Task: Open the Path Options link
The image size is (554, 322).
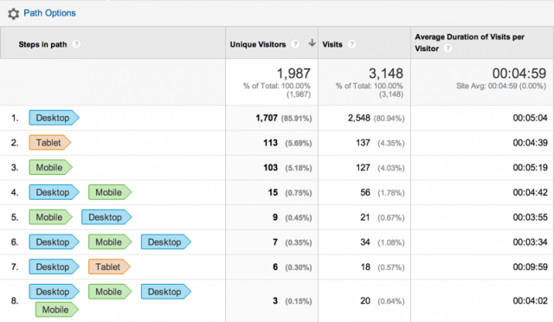Action: (x=49, y=13)
